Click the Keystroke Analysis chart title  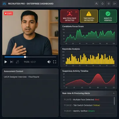[71, 49]
